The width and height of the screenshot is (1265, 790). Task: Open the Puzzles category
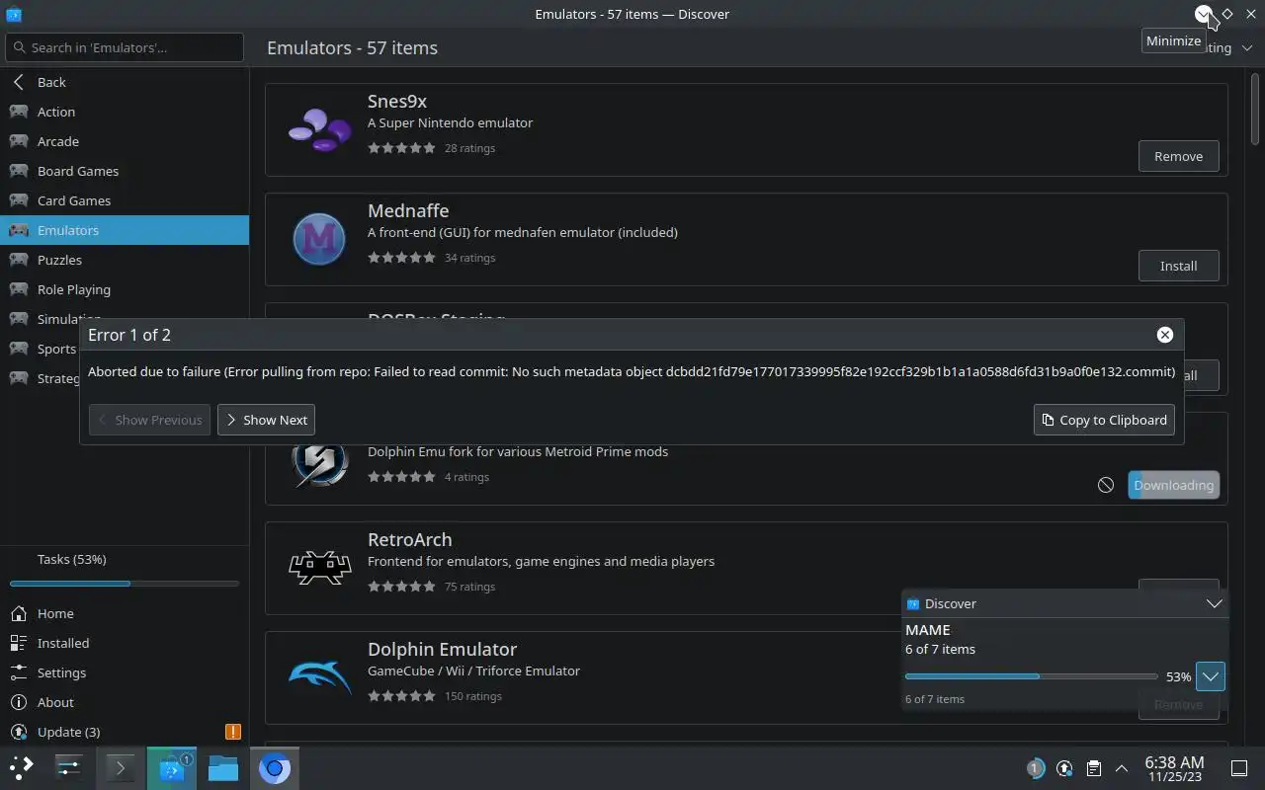125,260
